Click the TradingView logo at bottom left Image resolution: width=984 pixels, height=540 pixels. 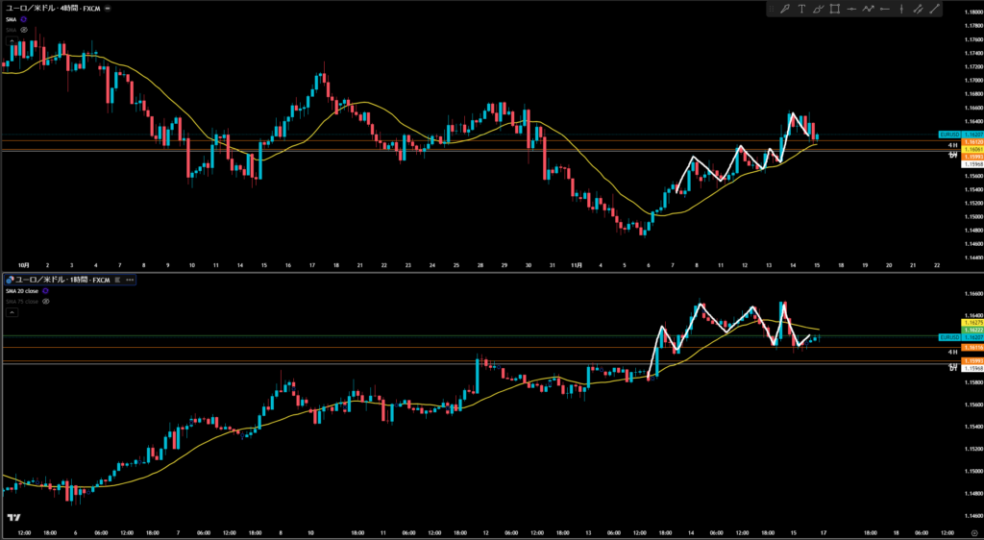pyautogui.click(x=14, y=517)
